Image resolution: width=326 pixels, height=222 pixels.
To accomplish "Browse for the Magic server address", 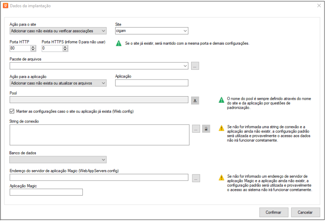I will pos(195,178).
